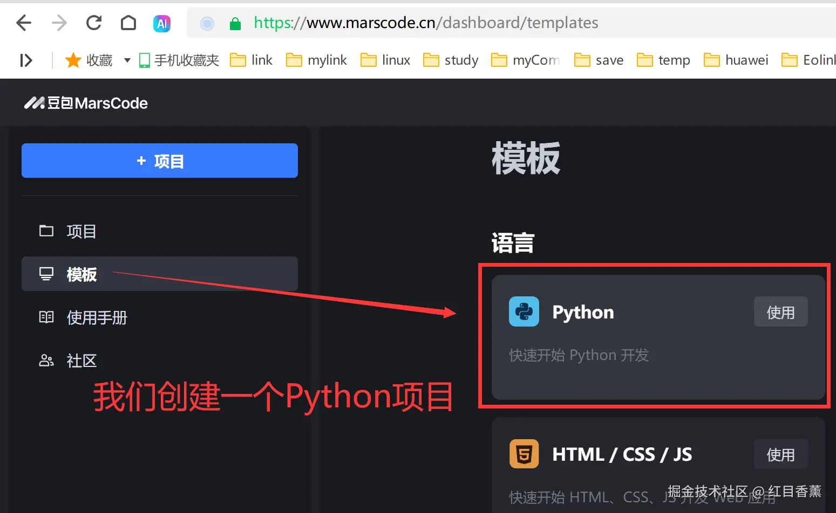Open the myCom bookmark folder
The width and height of the screenshot is (836, 513).
click(x=526, y=60)
